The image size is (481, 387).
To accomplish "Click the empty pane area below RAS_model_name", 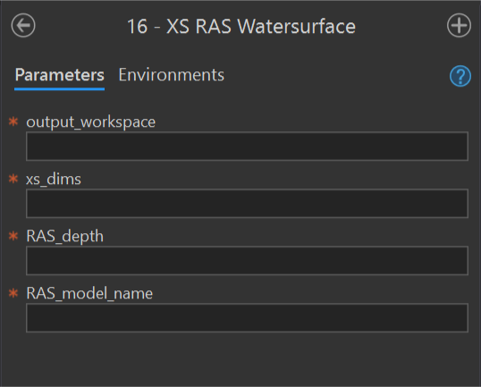I will click(240, 358).
